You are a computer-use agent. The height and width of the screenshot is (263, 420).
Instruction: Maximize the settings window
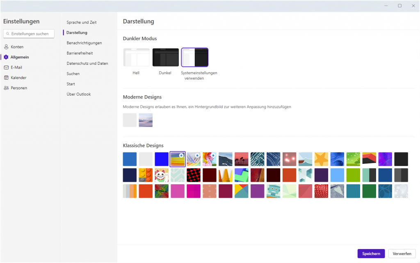point(399,6)
